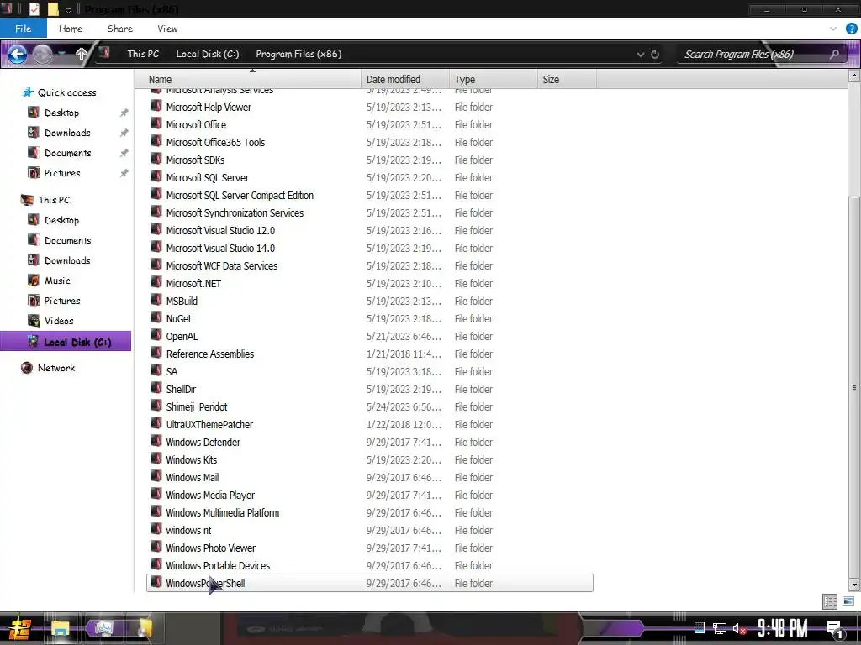Select Microsoft SQL Server Compact Edition
The width and height of the screenshot is (861, 645).
point(240,195)
